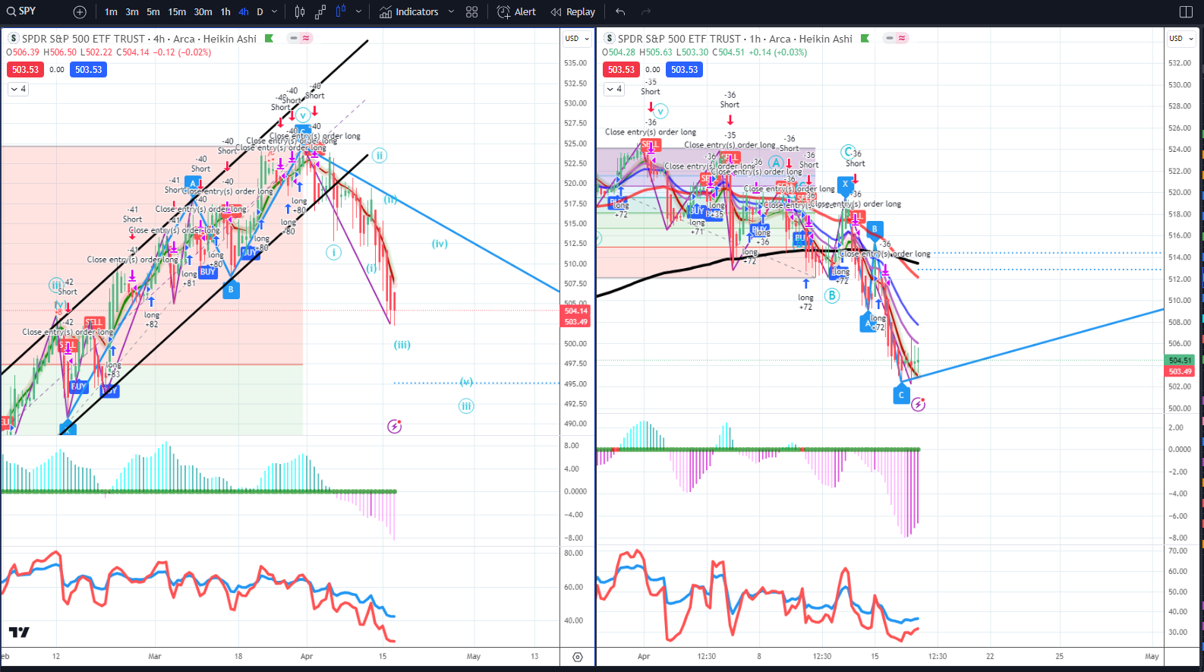Click the green 504.51 price label on the 1h axis
1204x672 pixels.
1180,361
